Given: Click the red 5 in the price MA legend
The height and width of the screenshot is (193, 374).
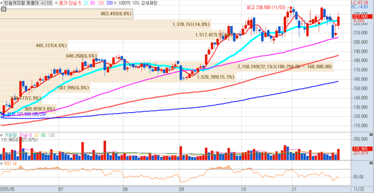Looking at the screenshot, I should coord(80,3).
